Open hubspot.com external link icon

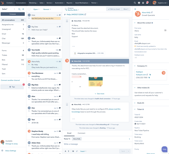[x=147, y=74]
